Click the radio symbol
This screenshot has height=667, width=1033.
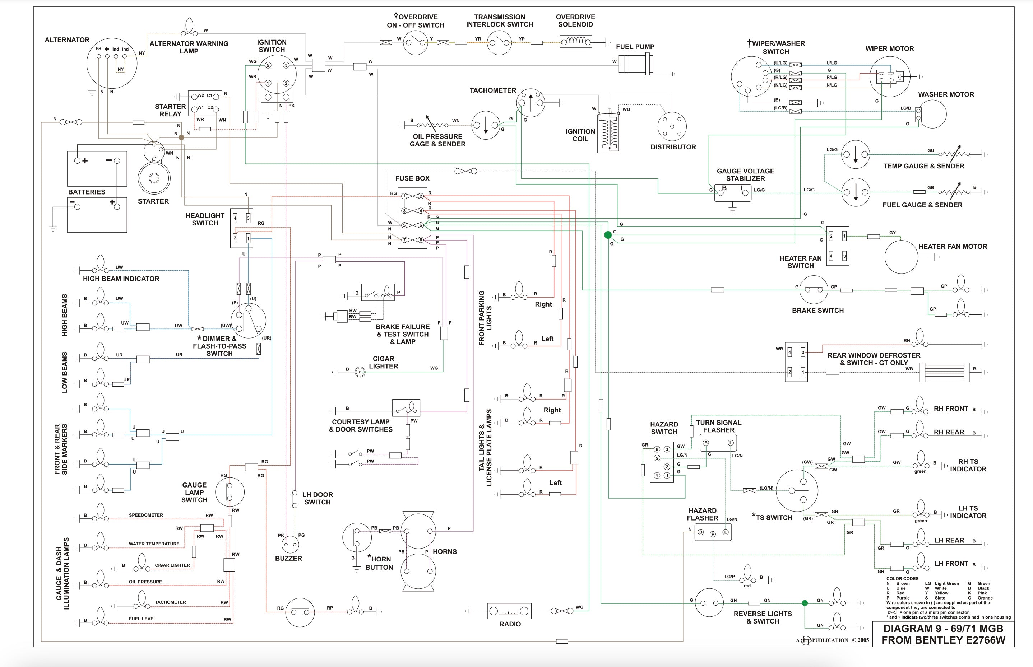coord(509,611)
